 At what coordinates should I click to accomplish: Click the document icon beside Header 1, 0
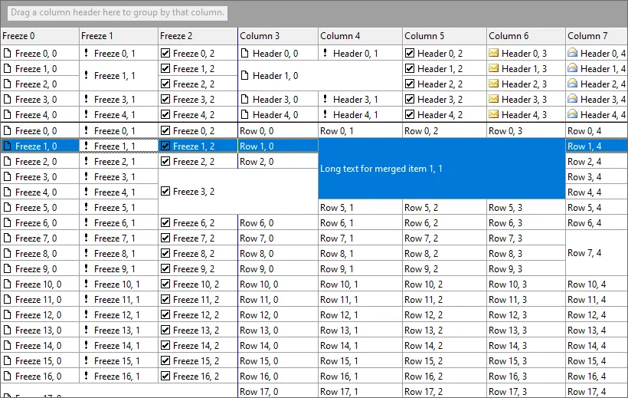click(245, 76)
